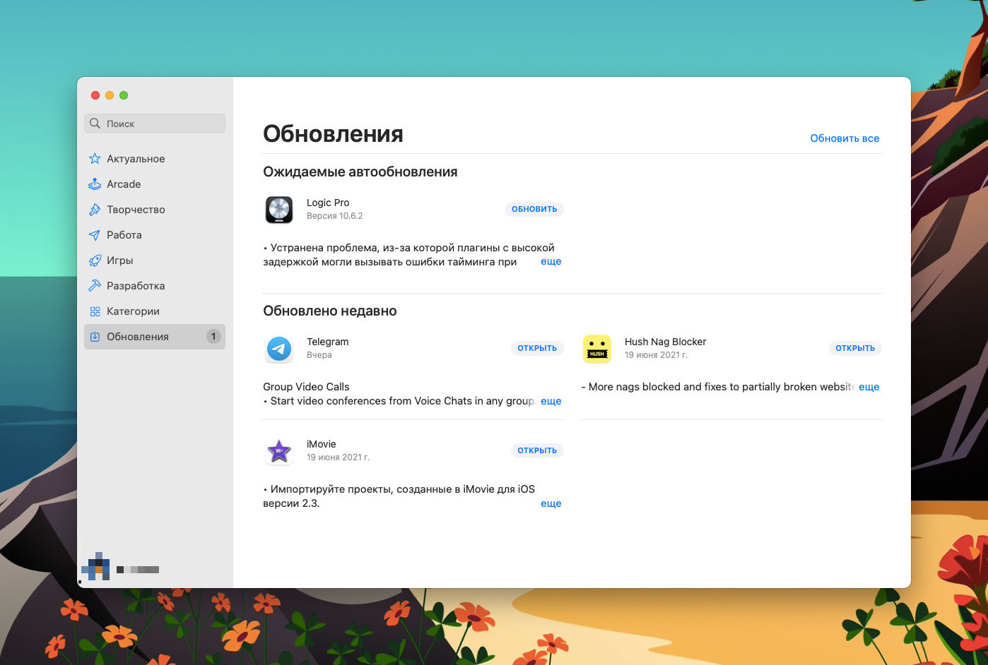Expand iMovie release notes with еще
Viewport: 988px width, 665px height.
coord(551,503)
